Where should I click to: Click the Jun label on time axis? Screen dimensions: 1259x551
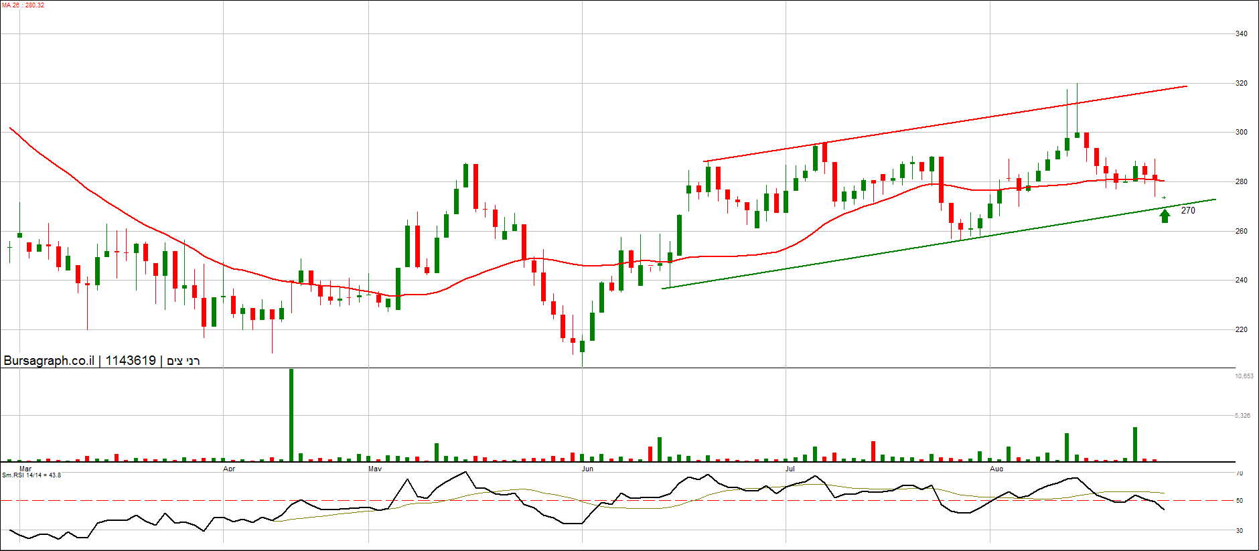click(587, 469)
